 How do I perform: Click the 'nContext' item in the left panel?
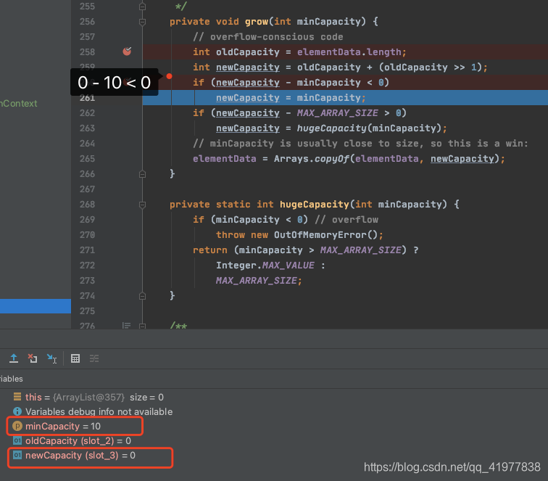pos(19,104)
